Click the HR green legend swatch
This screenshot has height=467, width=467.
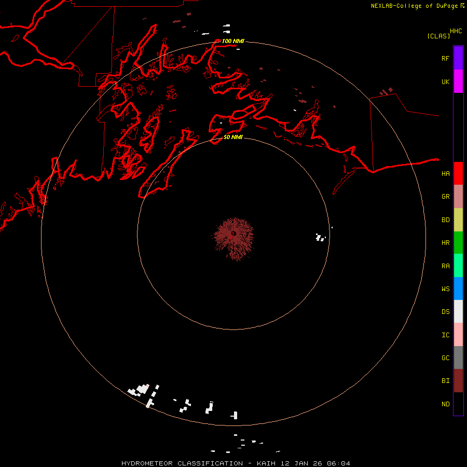point(458,243)
